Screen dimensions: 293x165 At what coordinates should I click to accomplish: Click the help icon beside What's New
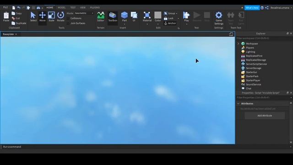pos(262,8)
